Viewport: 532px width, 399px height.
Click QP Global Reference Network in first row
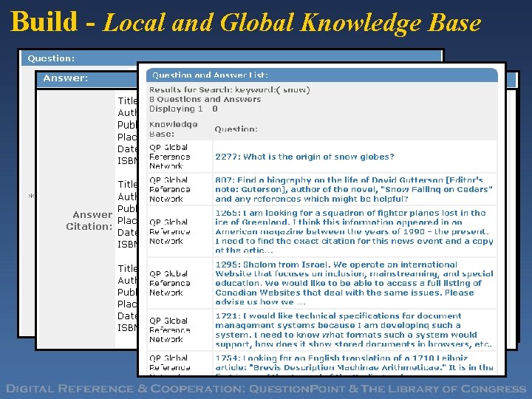click(x=170, y=157)
